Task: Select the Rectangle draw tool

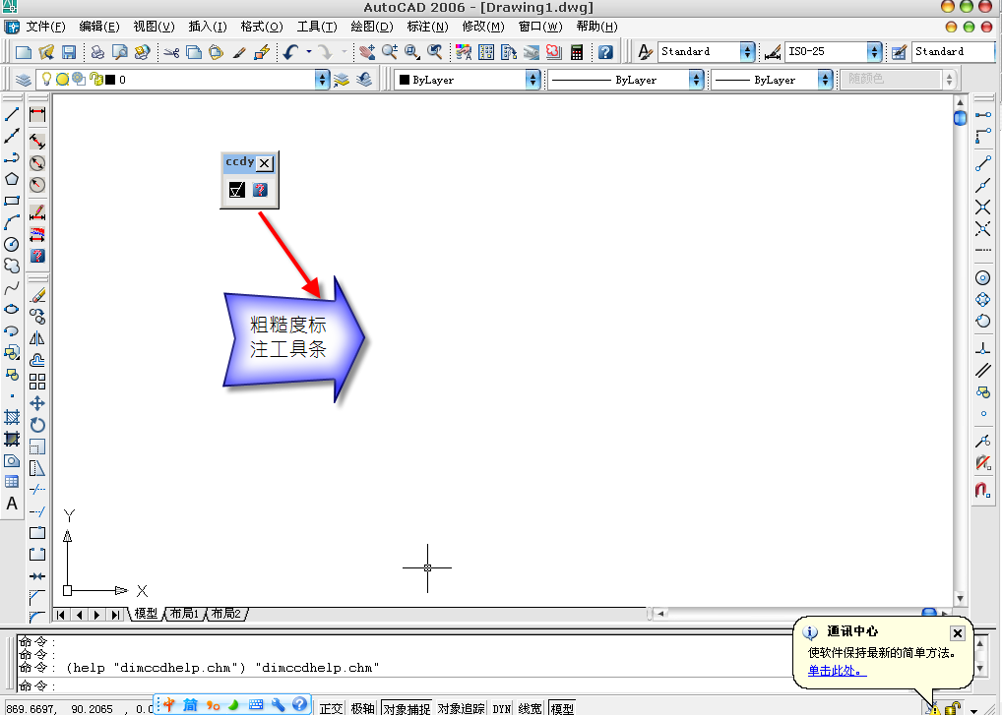Action: pos(12,201)
